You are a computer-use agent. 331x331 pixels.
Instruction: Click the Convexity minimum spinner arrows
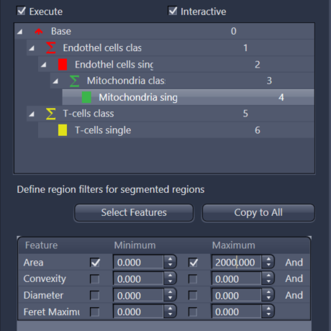coord(170,278)
